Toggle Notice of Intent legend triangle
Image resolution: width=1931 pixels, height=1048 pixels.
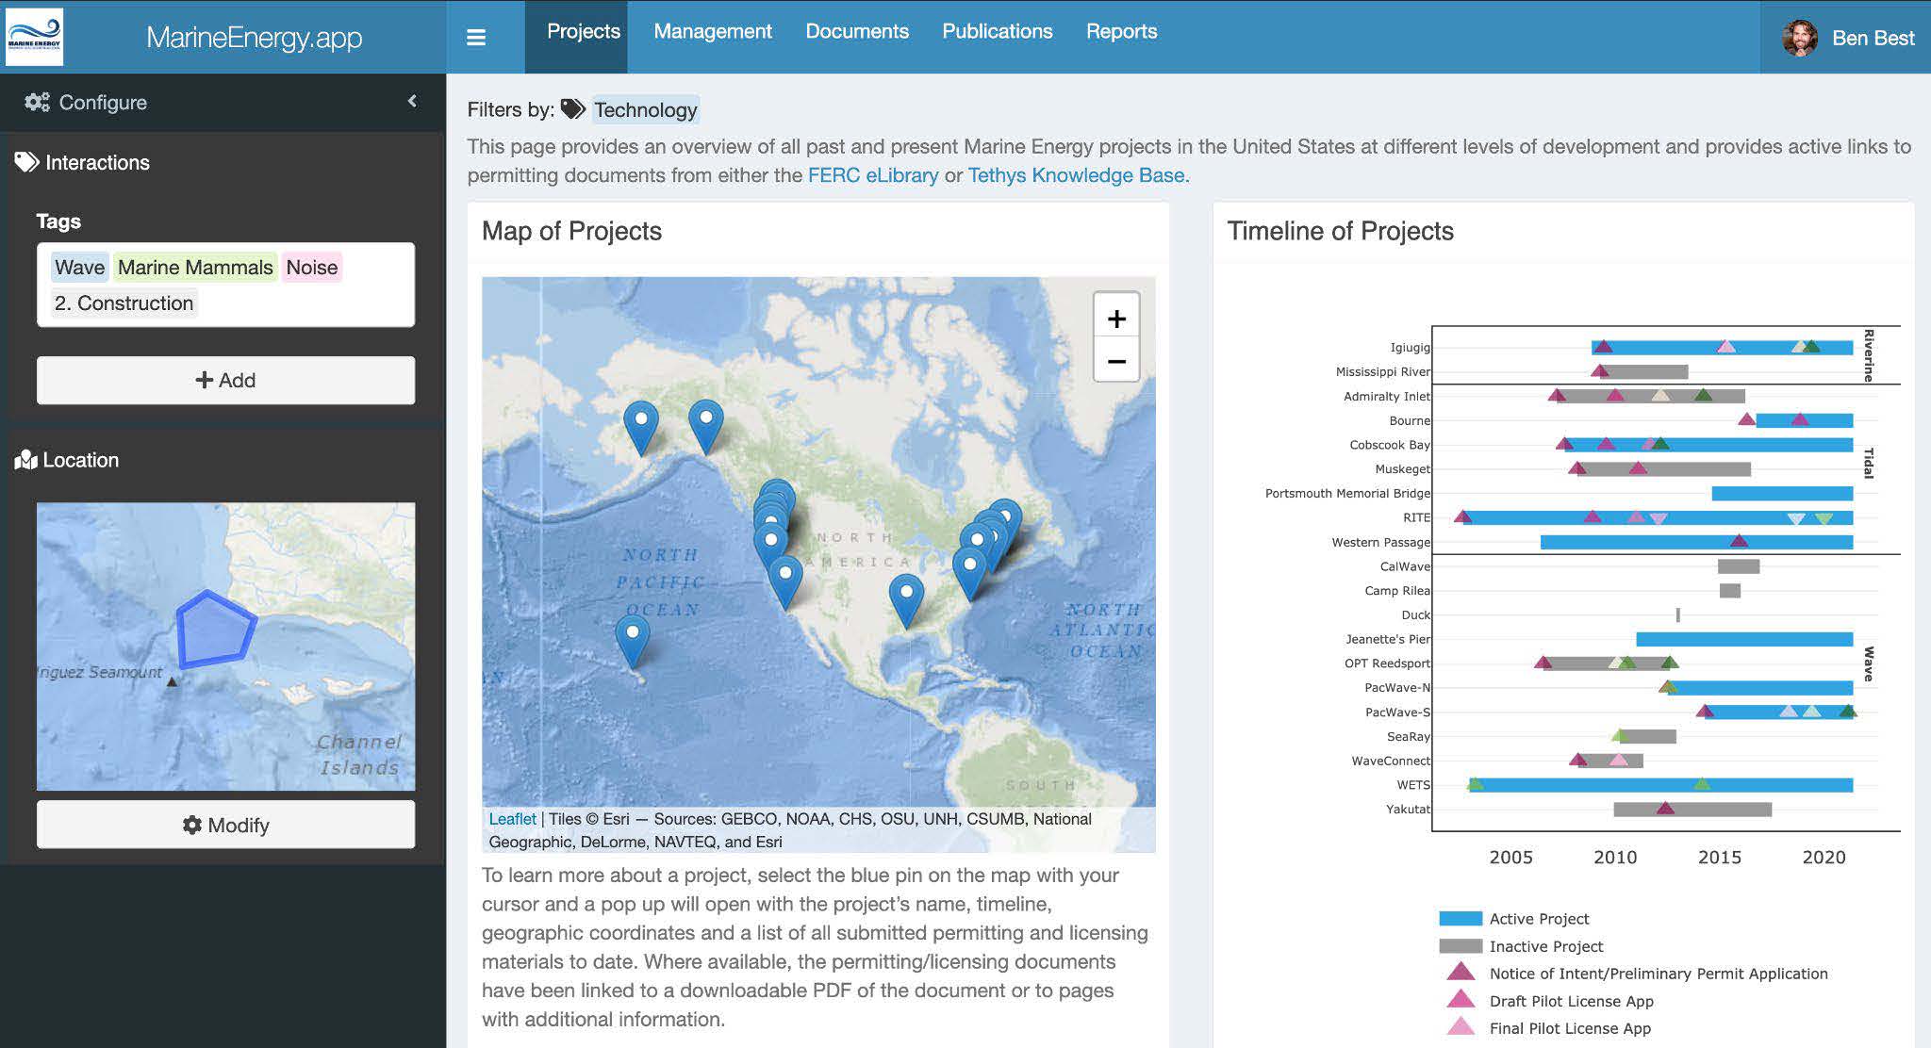pos(1461,972)
